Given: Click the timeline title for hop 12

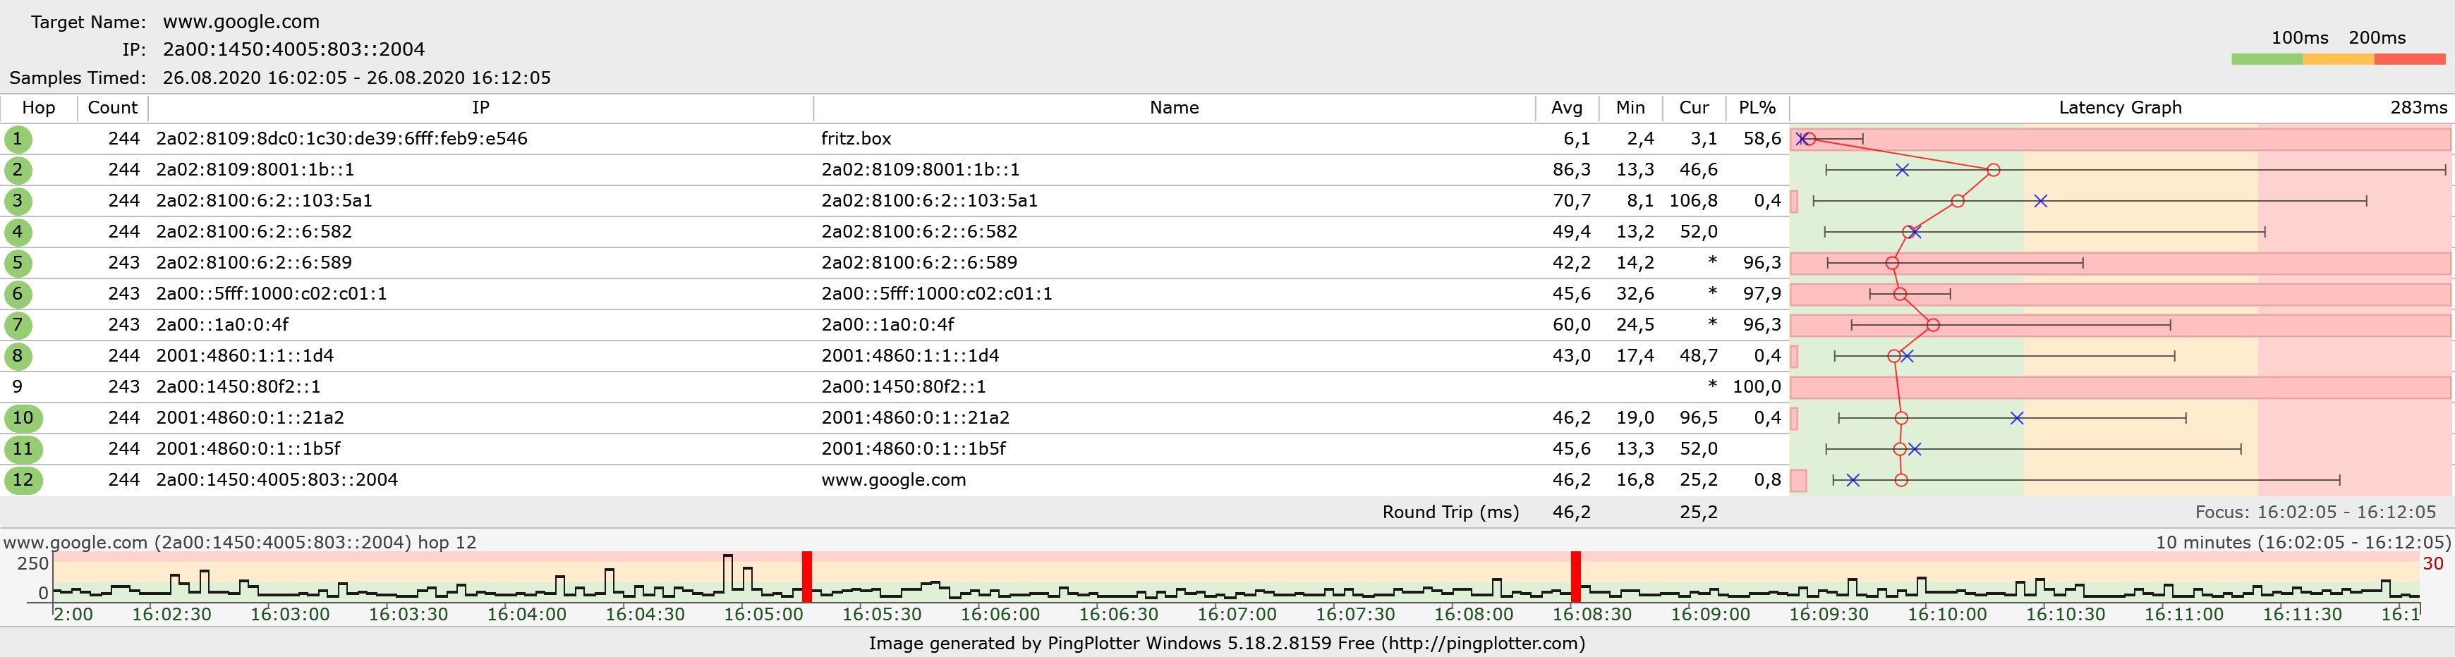Looking at the screenshot, I should coord(240,543).
